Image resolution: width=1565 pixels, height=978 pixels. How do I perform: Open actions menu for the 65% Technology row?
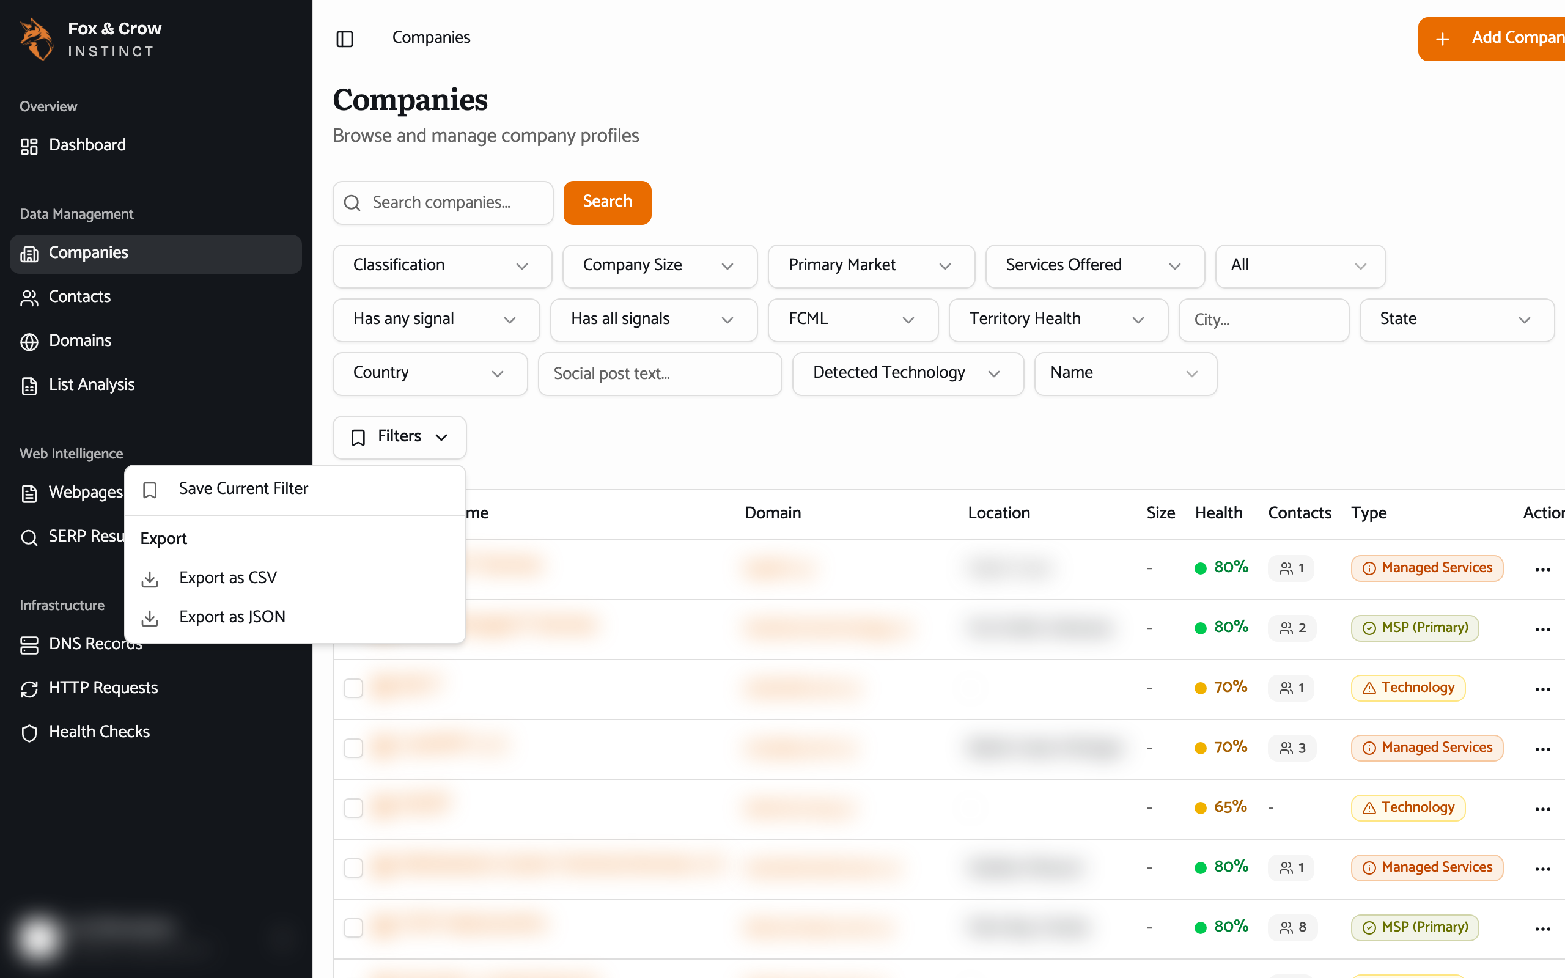(x=1542, y=809)
